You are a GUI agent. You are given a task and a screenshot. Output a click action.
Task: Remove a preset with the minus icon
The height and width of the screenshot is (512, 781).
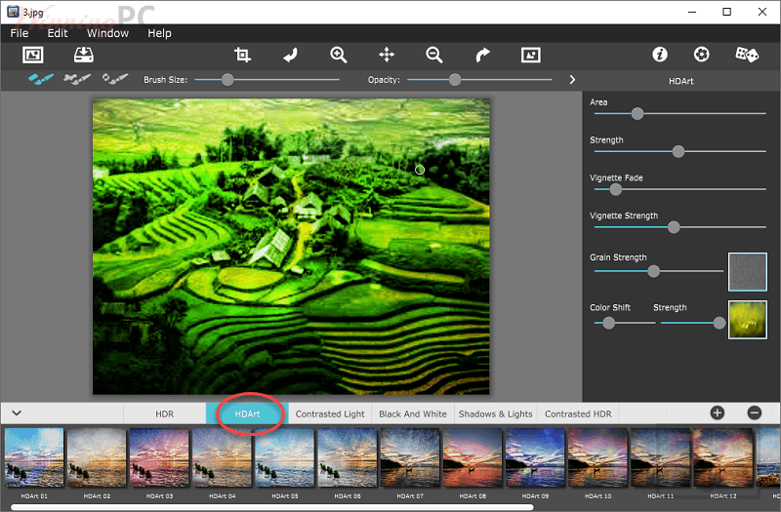(755, 413)
